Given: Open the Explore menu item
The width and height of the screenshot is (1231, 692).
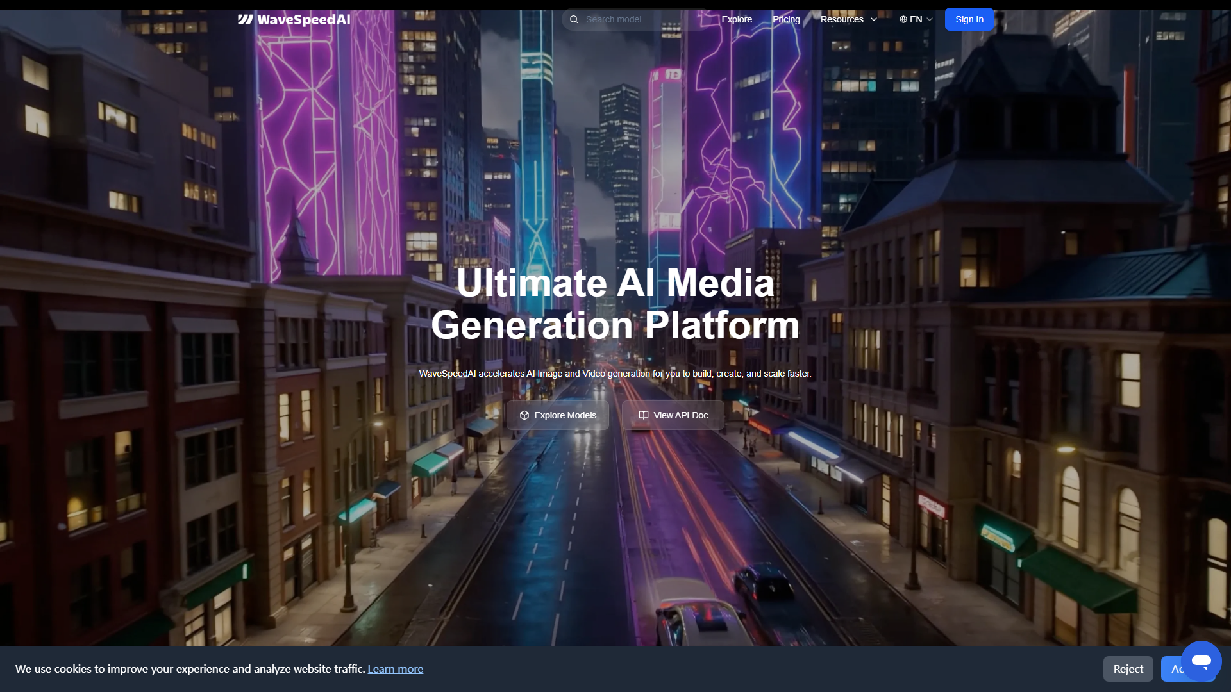Looking at the screenshot, I should click(x=737, y=19).
